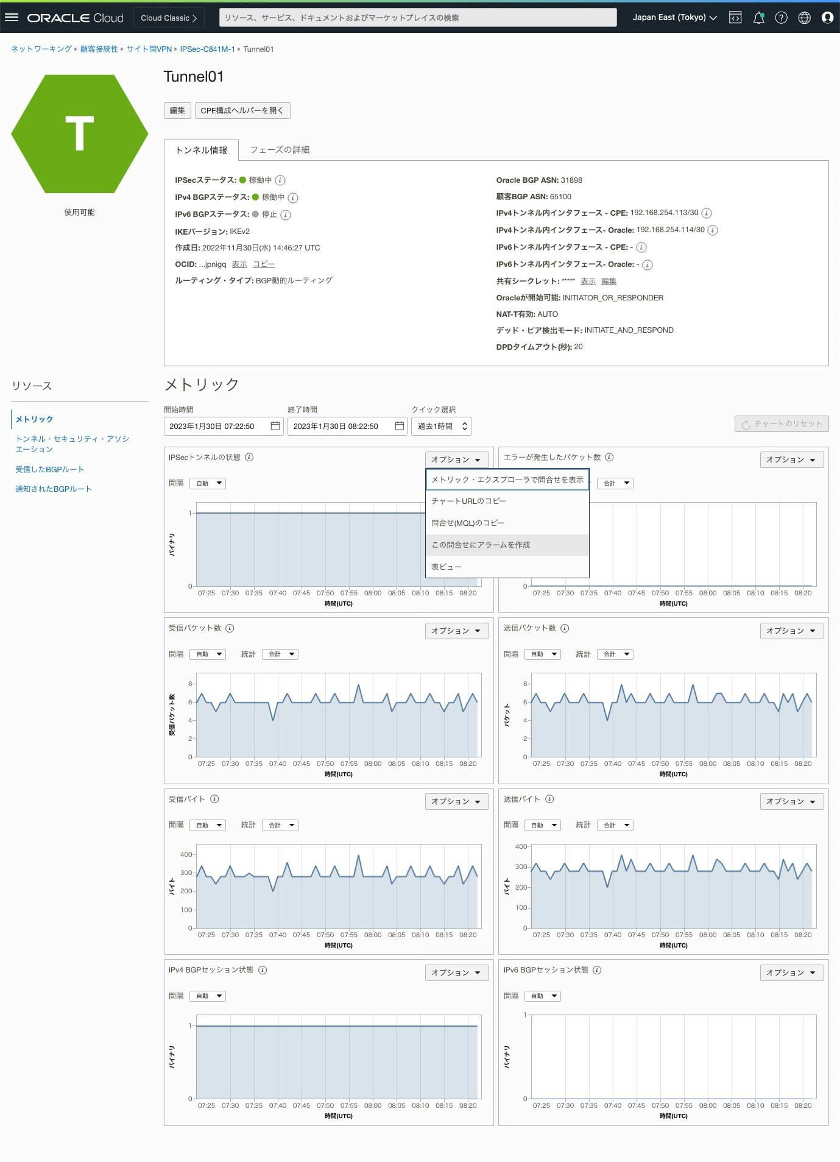Open トンネル・セキュリティ・アソシエーション resource
Viewport: 840px width, 1162px height.
point(72,444)
